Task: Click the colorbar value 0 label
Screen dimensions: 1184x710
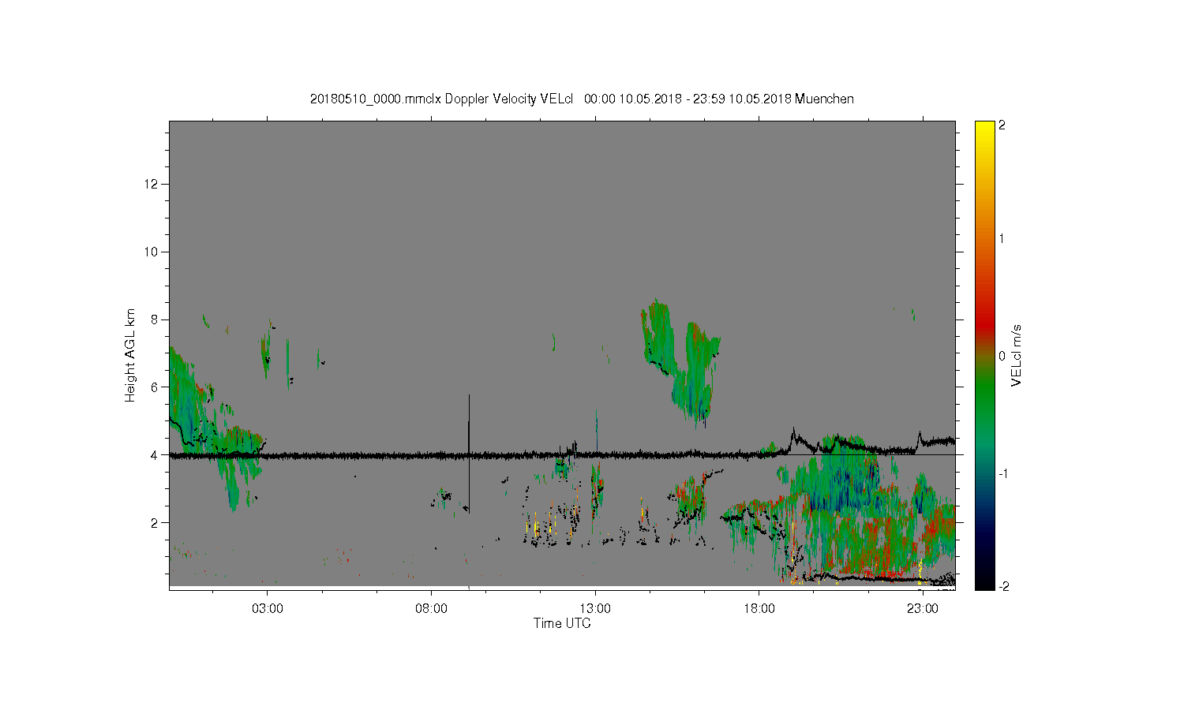Action: point(1002,356)
